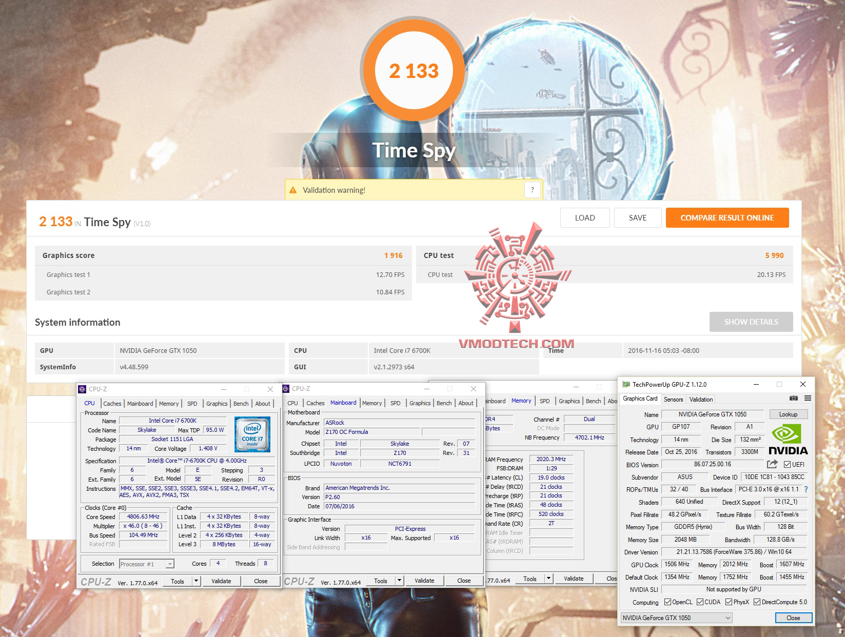Image resolution: width=845 pixels, height=637 pixels.
Task: Click Close button in CPU-Z mainboard window
Action: click(464, 581)
